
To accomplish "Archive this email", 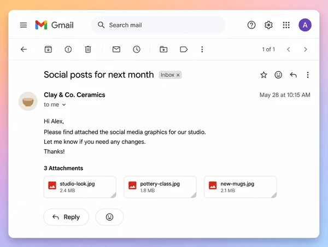I will pos(48,49).
